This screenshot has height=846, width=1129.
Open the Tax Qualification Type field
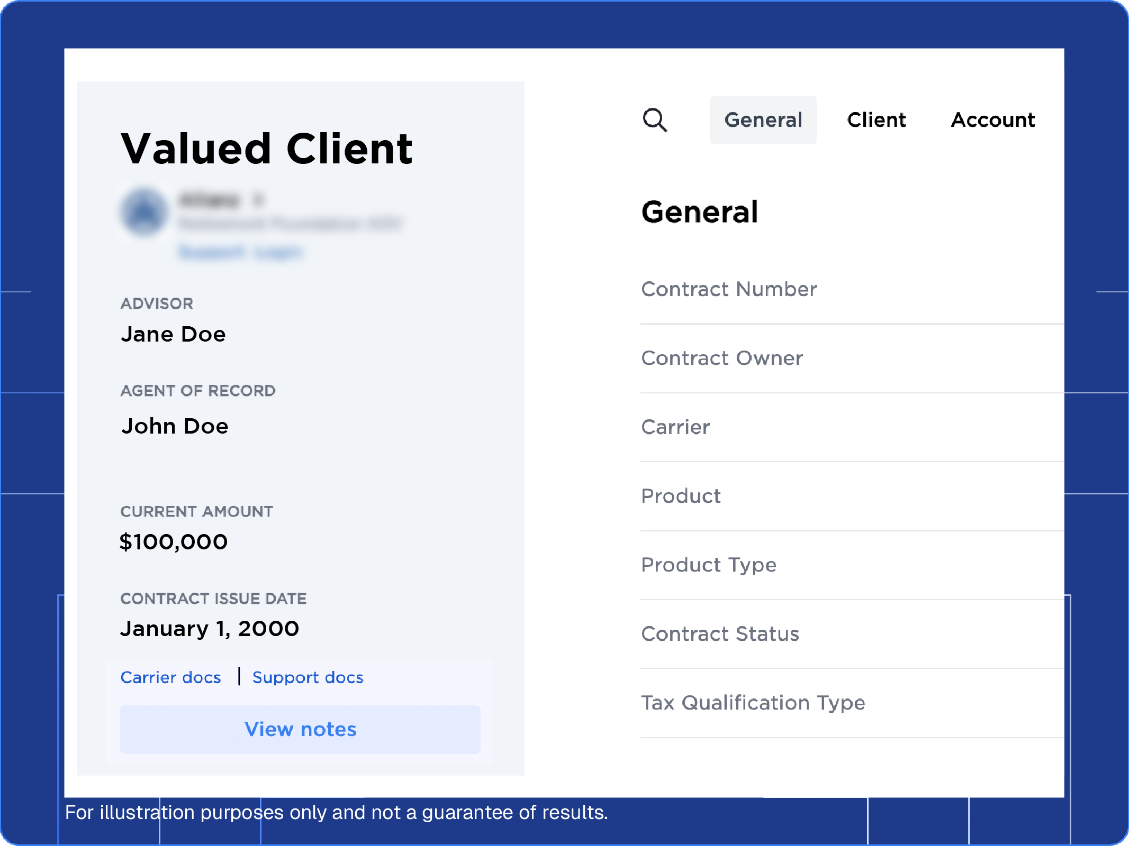point(753,703)
